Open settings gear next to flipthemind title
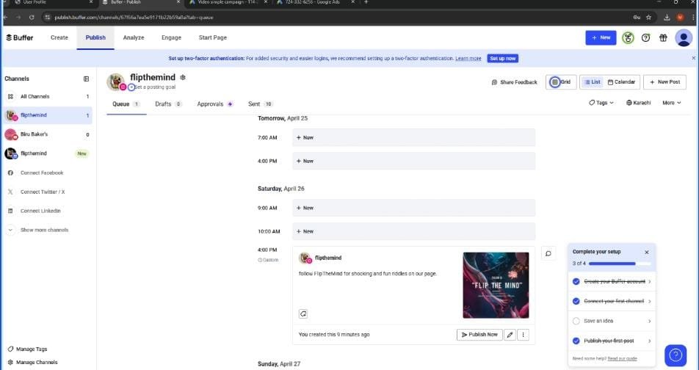Screen dimensions: 699x370 click(x=183, y=77)
